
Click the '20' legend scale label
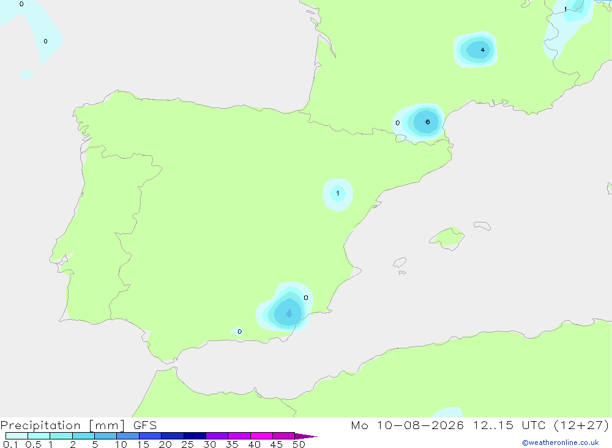pyautogui.click(x=165, y=444)
